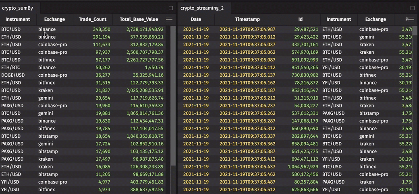The width and height of the screenshot is (419, 194).
Task: Open the crypto_sumBy table options hamburger menu
Action: [169, 19]
